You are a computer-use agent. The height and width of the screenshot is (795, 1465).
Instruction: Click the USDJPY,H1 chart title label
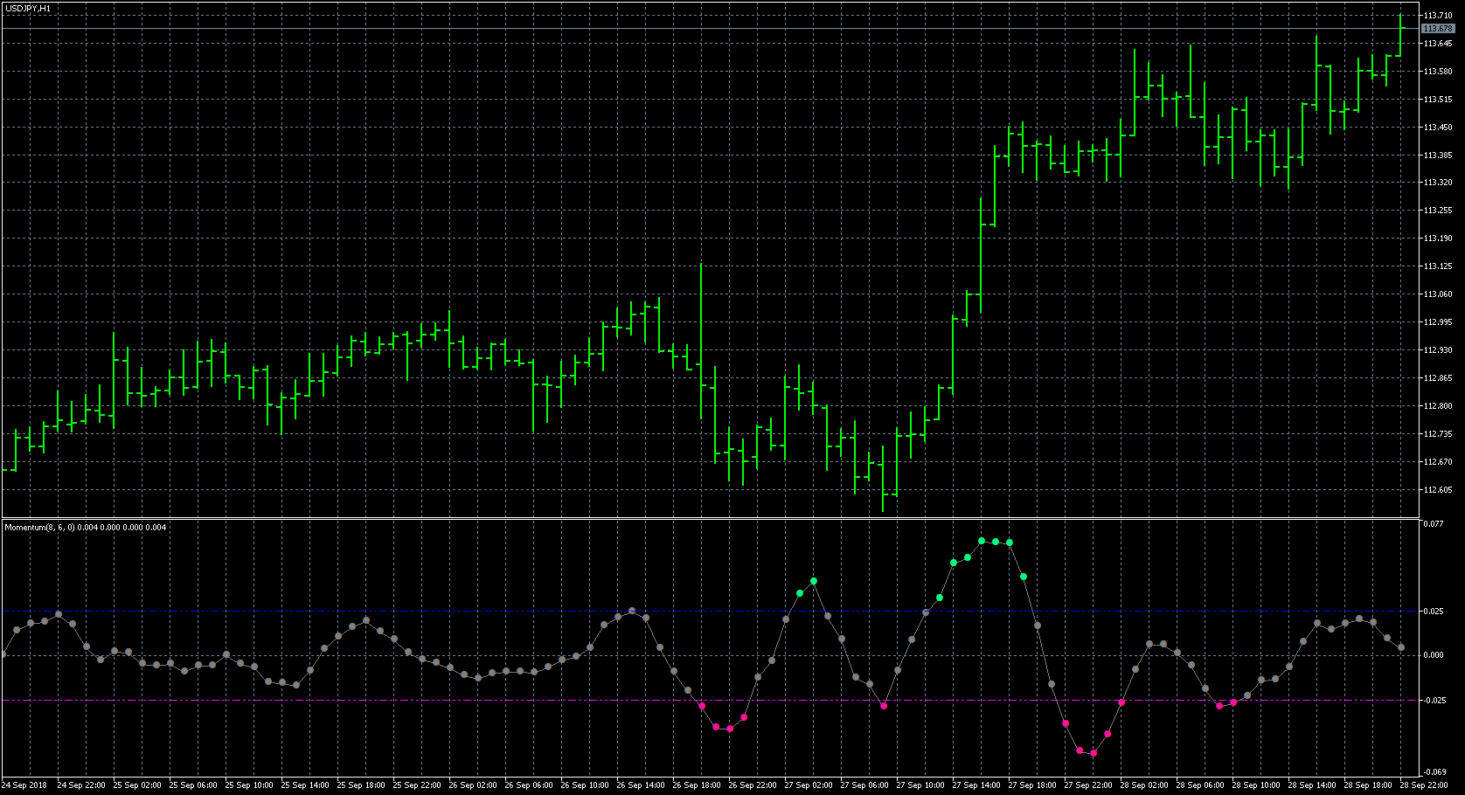coord(27,8)
